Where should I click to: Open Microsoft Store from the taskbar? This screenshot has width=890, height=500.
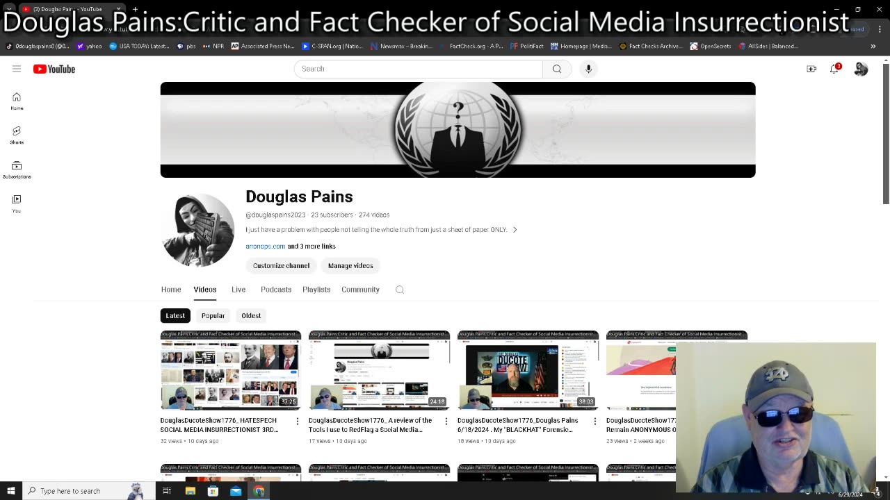tap(213, 491)
